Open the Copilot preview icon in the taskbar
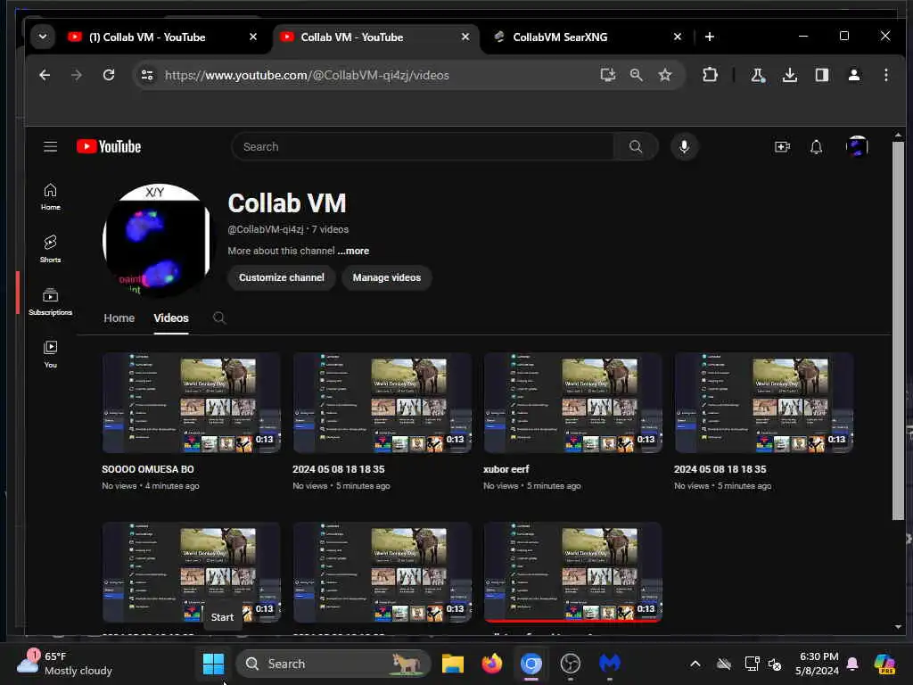This screenshot has width=913, height=685. (884, 664)
